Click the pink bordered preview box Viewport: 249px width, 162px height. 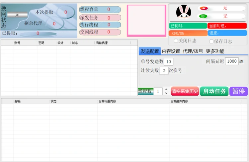146,21
